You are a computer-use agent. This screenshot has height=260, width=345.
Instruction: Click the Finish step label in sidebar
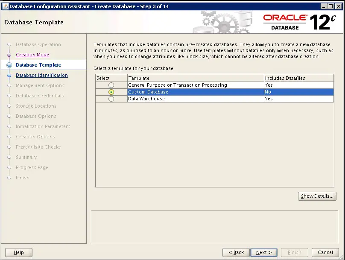pyautogui.click(x=23, y=178)
